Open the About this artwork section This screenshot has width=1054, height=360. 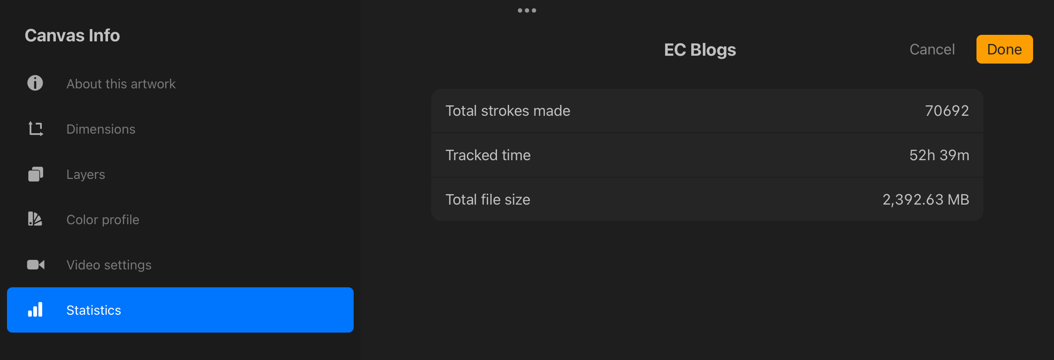[121, 84]
